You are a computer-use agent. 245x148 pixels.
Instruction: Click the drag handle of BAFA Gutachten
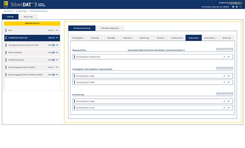click(6, 52)
